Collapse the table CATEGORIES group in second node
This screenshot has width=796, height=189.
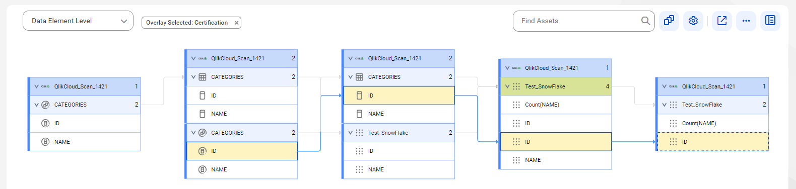point(193,77)
